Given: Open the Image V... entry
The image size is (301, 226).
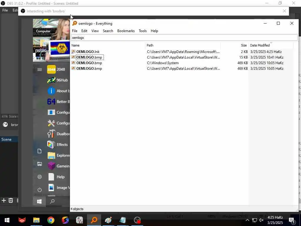Looking at the screenshot, I should point(58,187).
